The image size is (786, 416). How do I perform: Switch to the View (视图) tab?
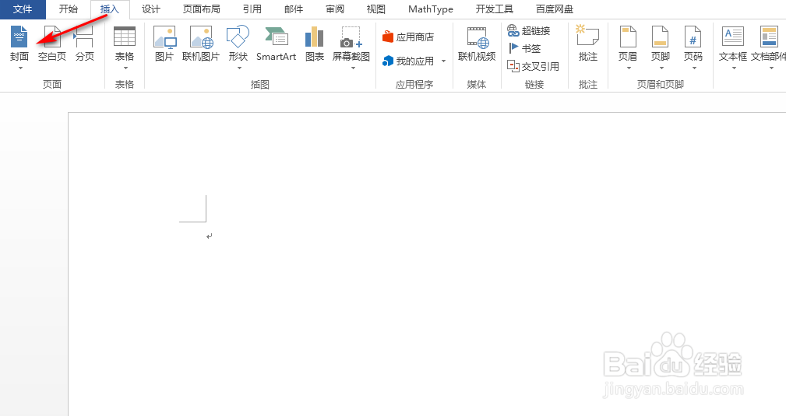point(376,9)
